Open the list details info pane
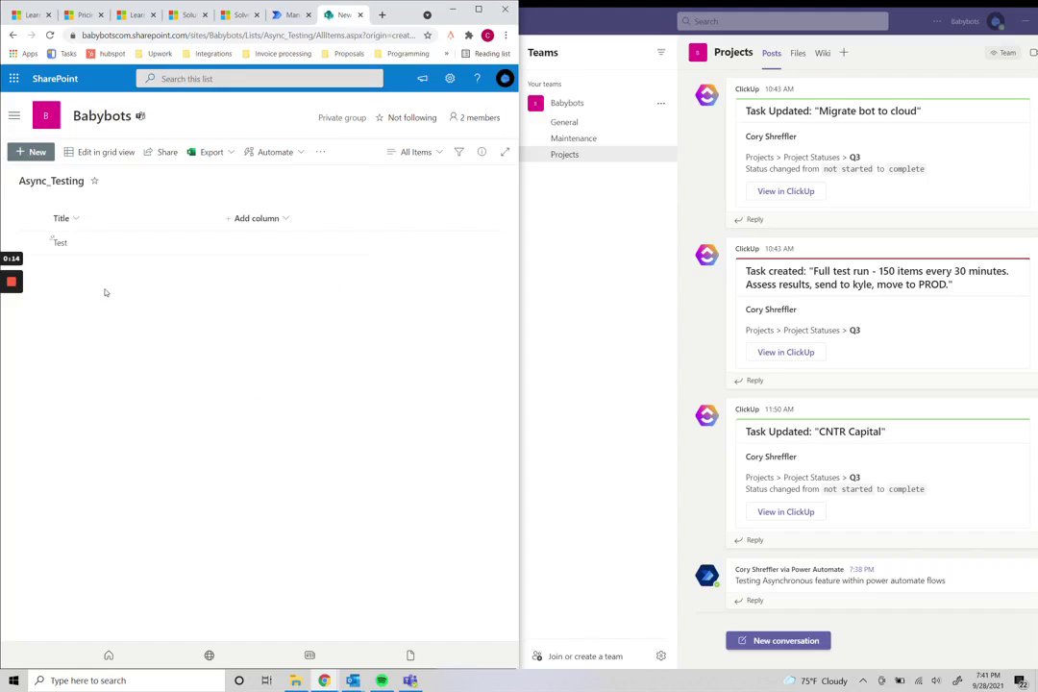1038x692 pixels. point(482,152)
